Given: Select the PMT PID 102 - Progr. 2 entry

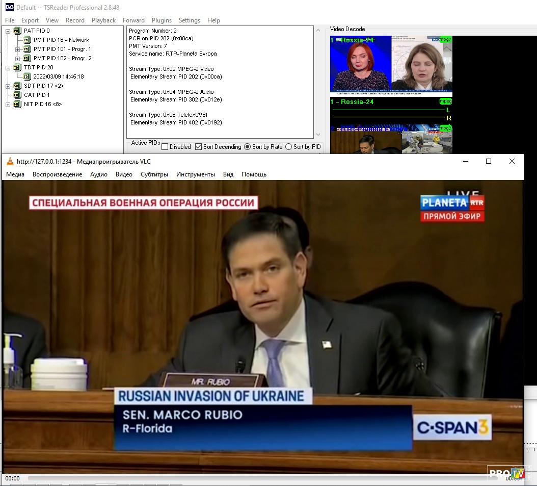Looking at the screenshot, I should (62, 58).
